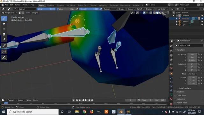This screenshot has width=204, height=115.
Task: Toggle viewport gizmos display
Action: point(137,13)
